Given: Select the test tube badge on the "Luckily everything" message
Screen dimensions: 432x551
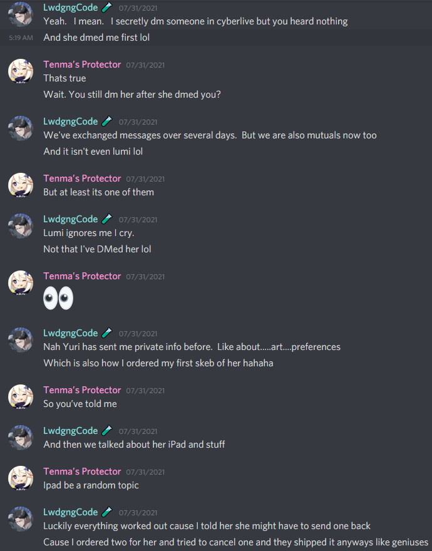Looking at the screenshot, I should pyautogui.click(x=107, y=512).
